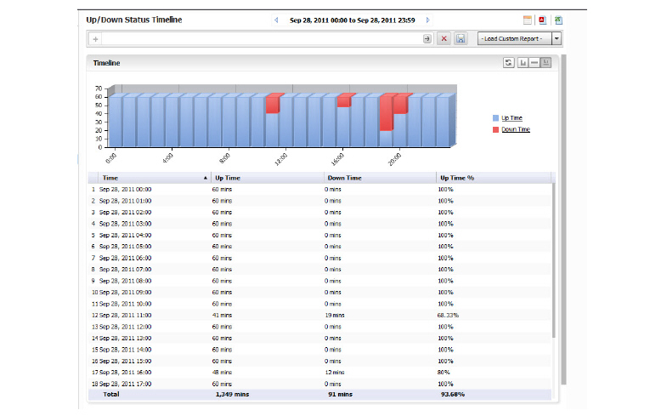
Task: Export report to PDF
Action: click(542, 20)
